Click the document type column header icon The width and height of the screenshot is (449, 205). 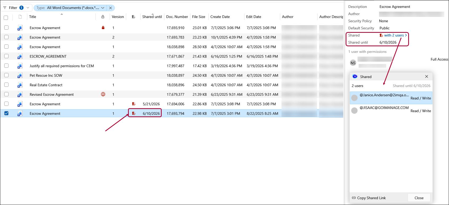(x=20, y=17)
